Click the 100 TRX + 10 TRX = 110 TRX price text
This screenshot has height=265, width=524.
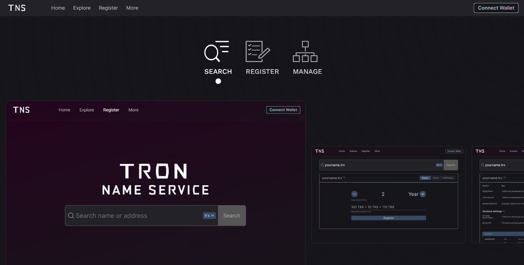[372, 207]
